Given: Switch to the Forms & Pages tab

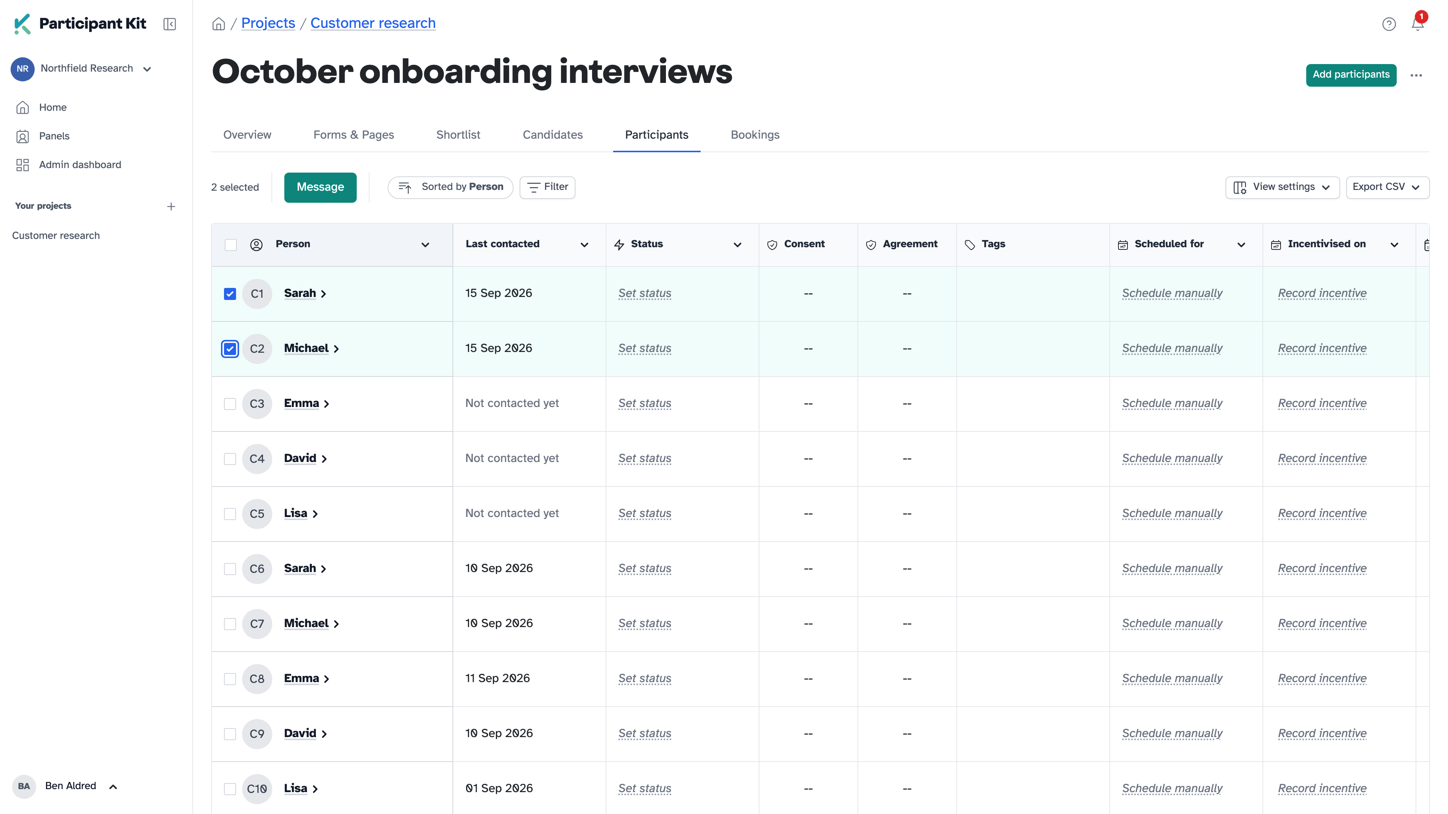Looking at the screenshot, I should pyautogui.click(x=354, y=135).
